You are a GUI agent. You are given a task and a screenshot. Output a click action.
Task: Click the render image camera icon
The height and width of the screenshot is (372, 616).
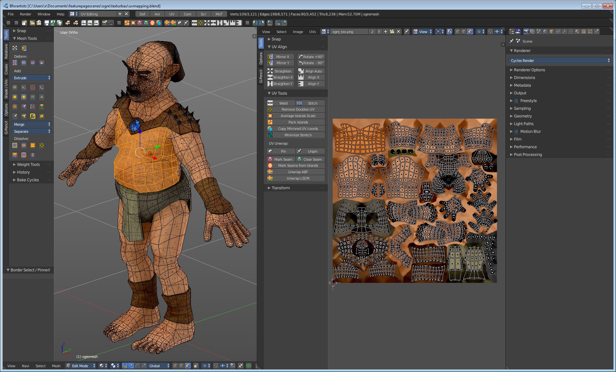point(104,23)
